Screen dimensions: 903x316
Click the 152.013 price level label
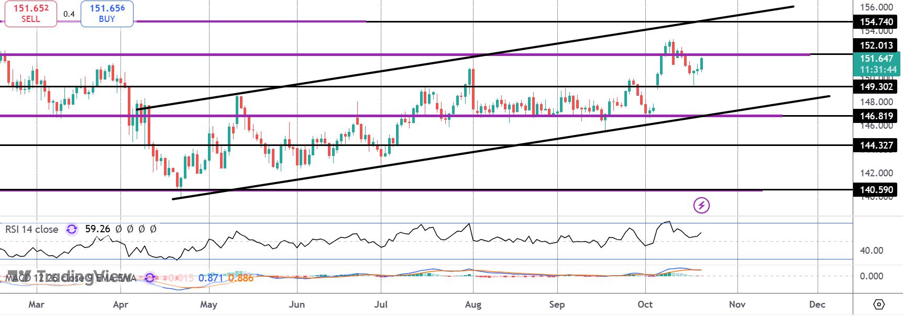876,46
